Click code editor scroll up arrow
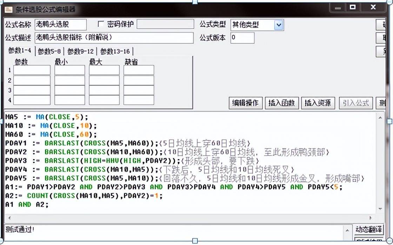The height and width of the screenshot is (245, 393). (380, 118)
